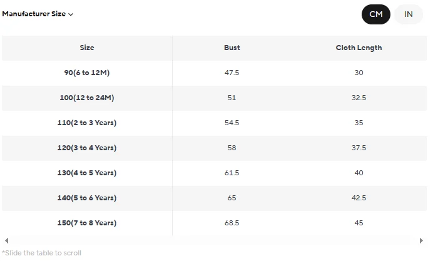Select the 140(5 to 6 Years) size row
This screenshot has width=433, height=261.
point(214,198)
